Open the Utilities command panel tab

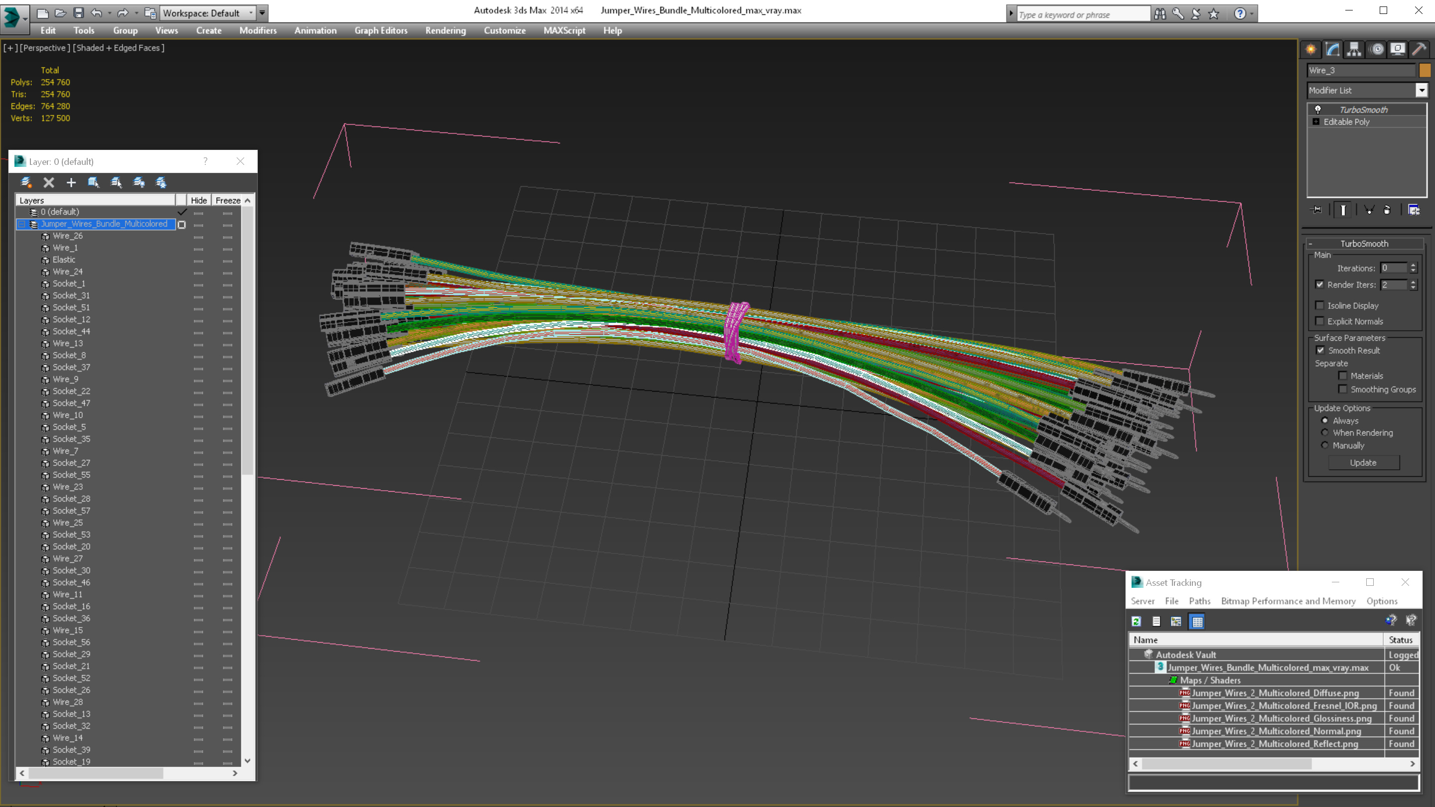tap(1419, 50)
